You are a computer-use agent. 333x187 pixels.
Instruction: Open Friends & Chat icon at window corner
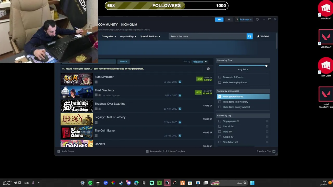pos(274,151)
